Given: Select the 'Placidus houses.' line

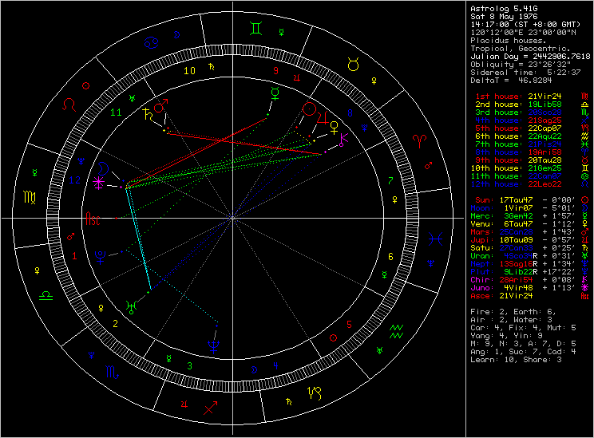Looking at the screenshot, I should [x=509, y=40].
